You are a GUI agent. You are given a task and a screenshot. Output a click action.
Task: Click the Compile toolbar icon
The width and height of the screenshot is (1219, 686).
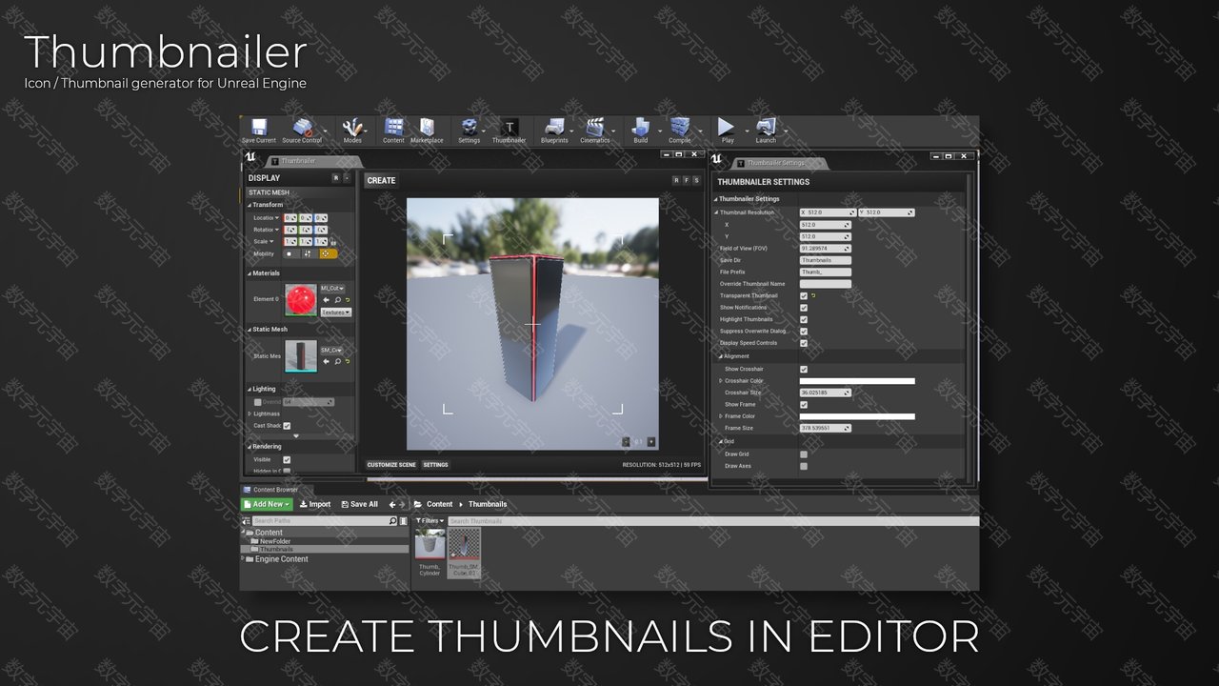[x=680, y=129]
